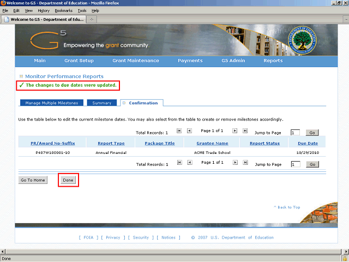Switch to the Summary tab
The image size is (349, 262).
tap(102, 103)
